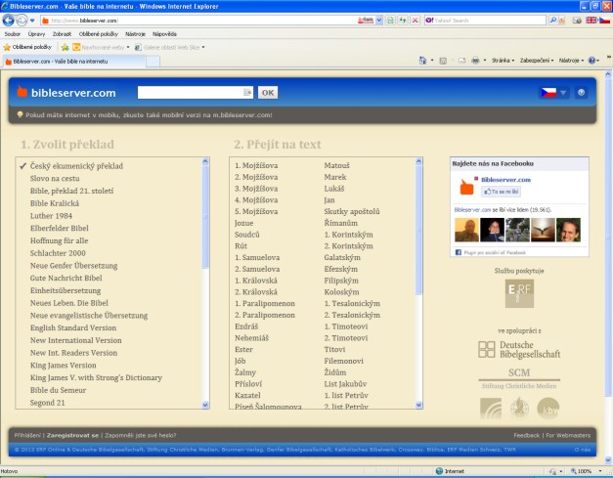Click the Deutsche Bibelgesellschaft logo
Screen dimensions: 613x478
pyautogui.click(x=519, y=349)
